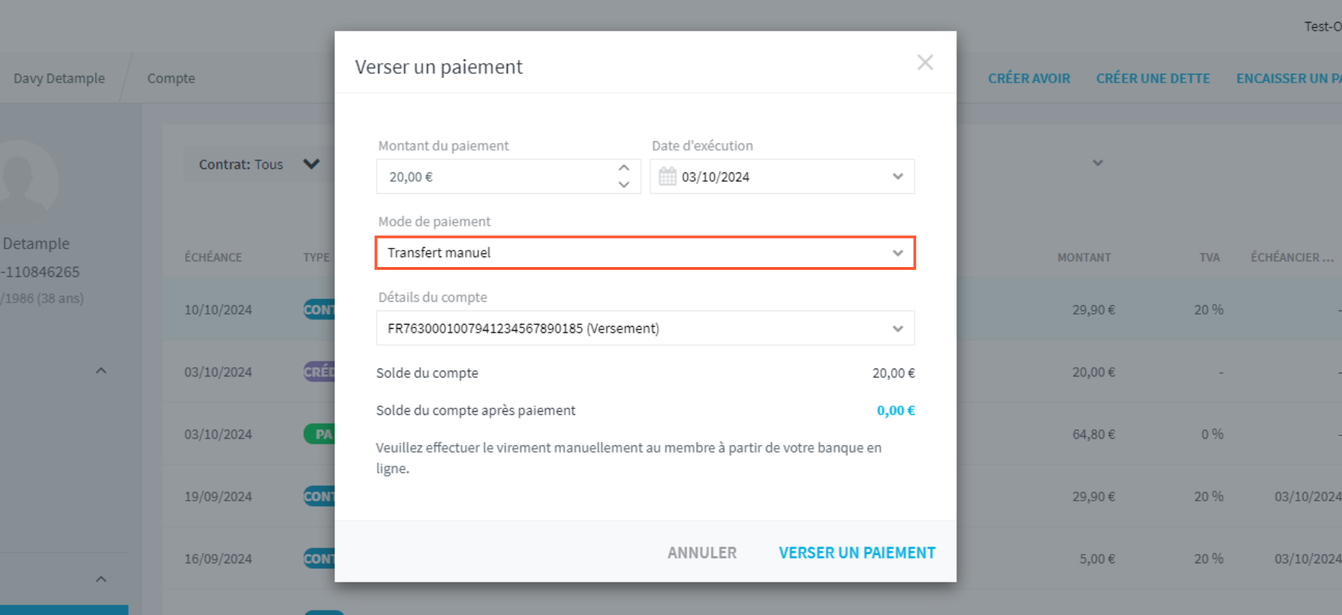Open the Mode de paiement dropdown
Viewport: 1342px width, 615px height.
[x=645, y=253]
